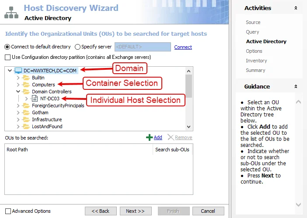Click the greyed Finish button
Image resolution: width=307 pixels, height=218 pixels.
pyautogui.click(x=174, y=211)
